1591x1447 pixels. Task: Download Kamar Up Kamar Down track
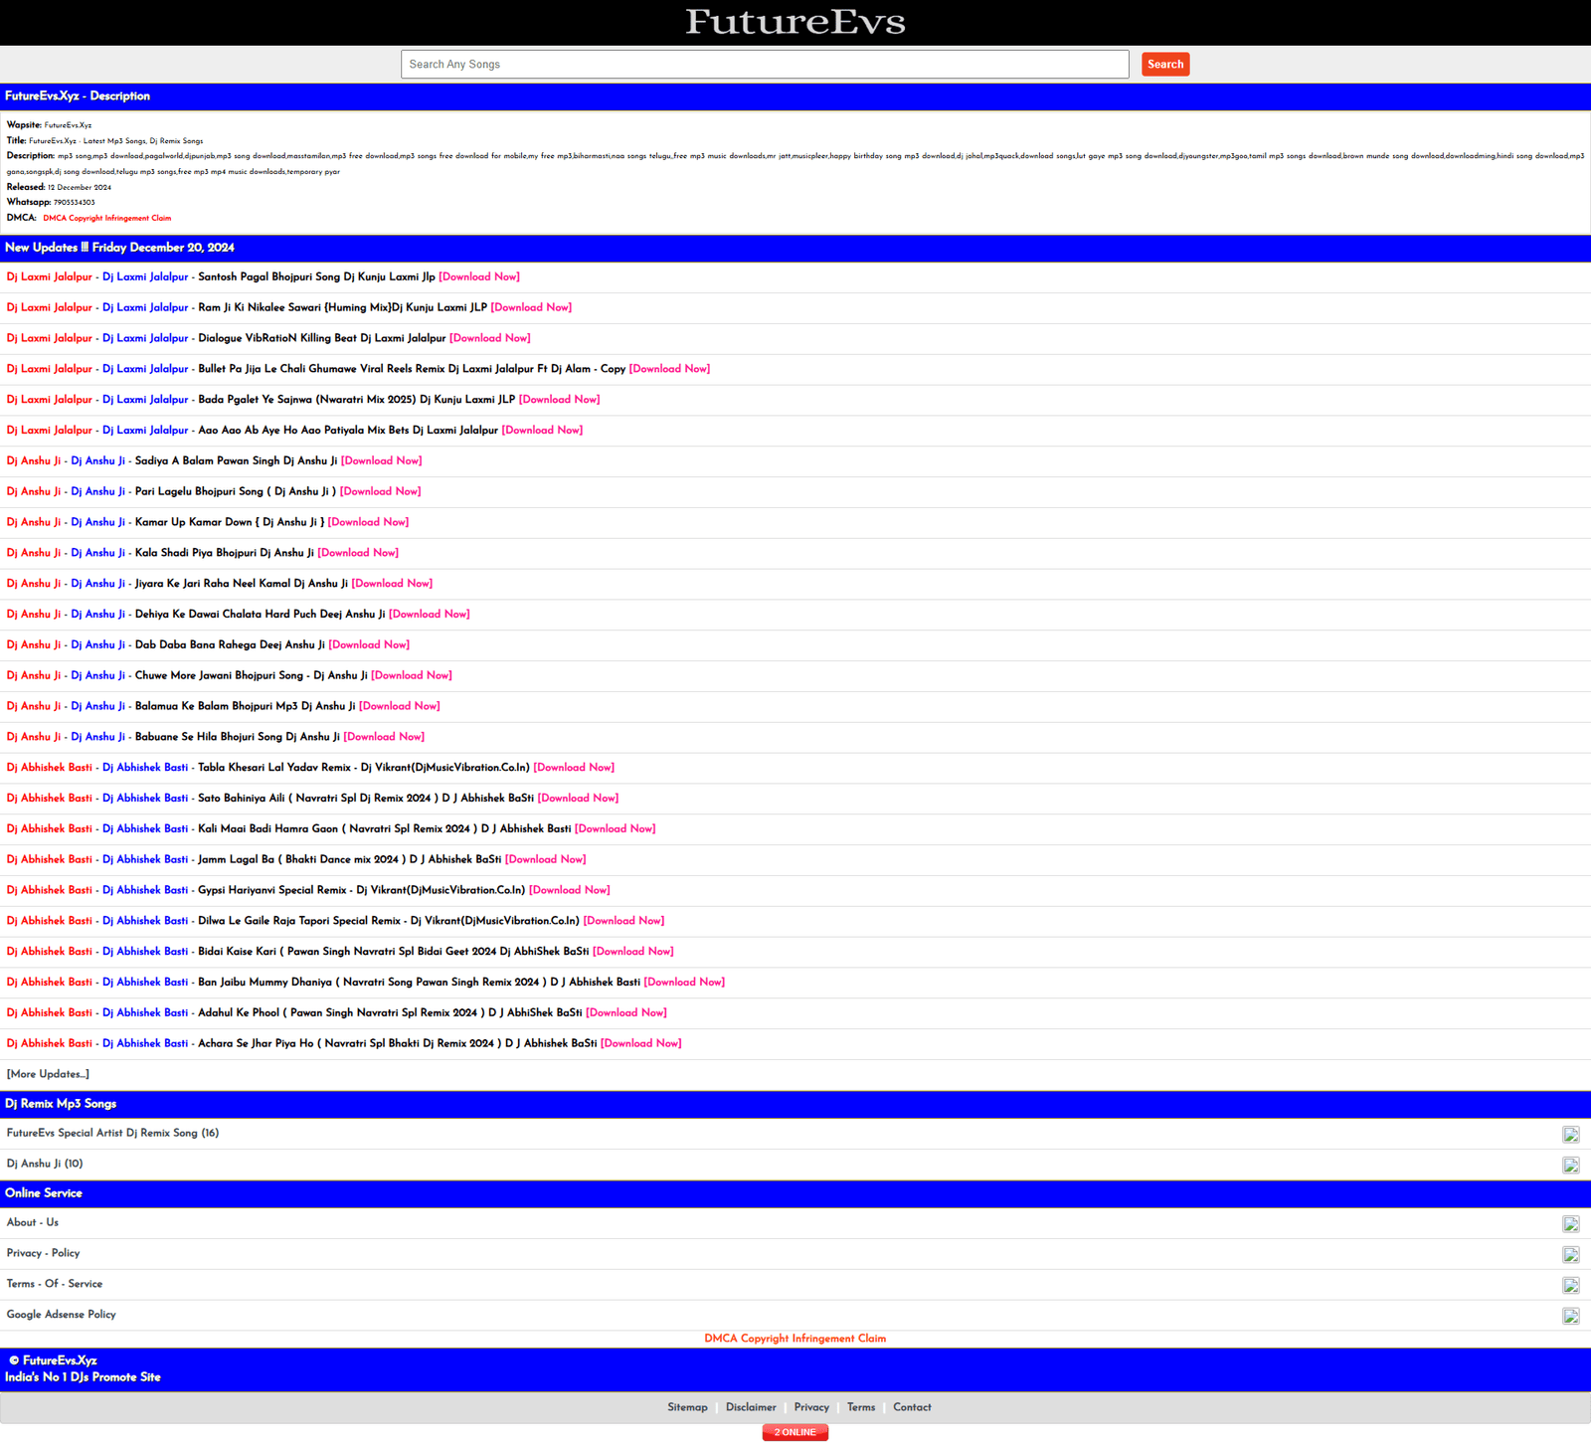tap(368, 522)
